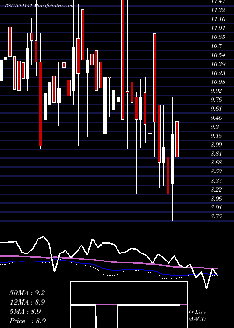The image size is (234, 328).
Task: Click the Price : 8.9 reading
Action: point(28,321)
